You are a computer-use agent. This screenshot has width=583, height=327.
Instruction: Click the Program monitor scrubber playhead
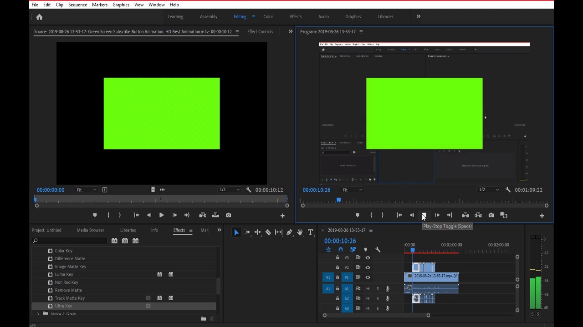(x=338, y=200)
